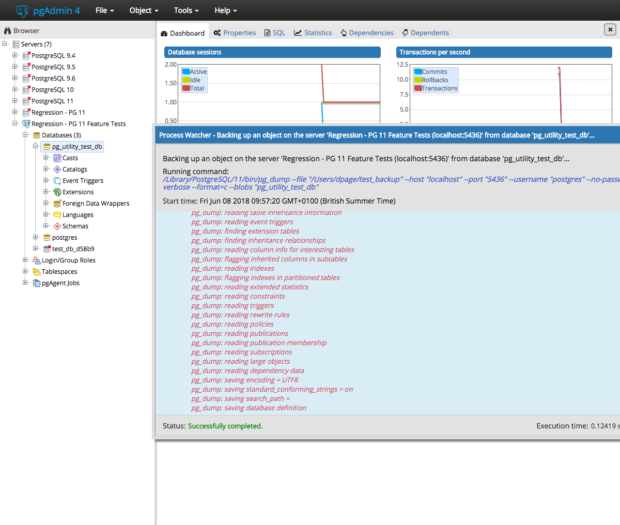Click the Catalogs diamond icon
The image size is (620, 525).
pos(57,169)
